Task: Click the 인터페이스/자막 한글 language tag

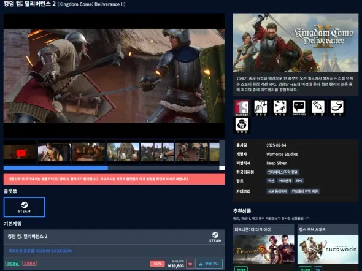Action: [283, 172]
